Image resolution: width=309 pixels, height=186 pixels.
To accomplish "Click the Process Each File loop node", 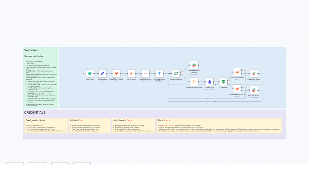I will point(176,74).
